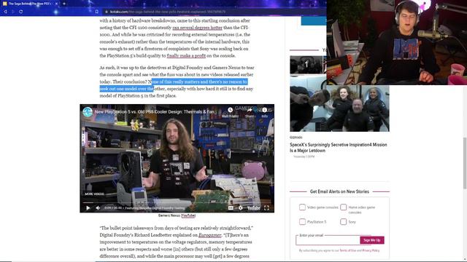Play the embedded Gamers Nexus video
The image size is (467, 262).
click(x=88, y=208)
